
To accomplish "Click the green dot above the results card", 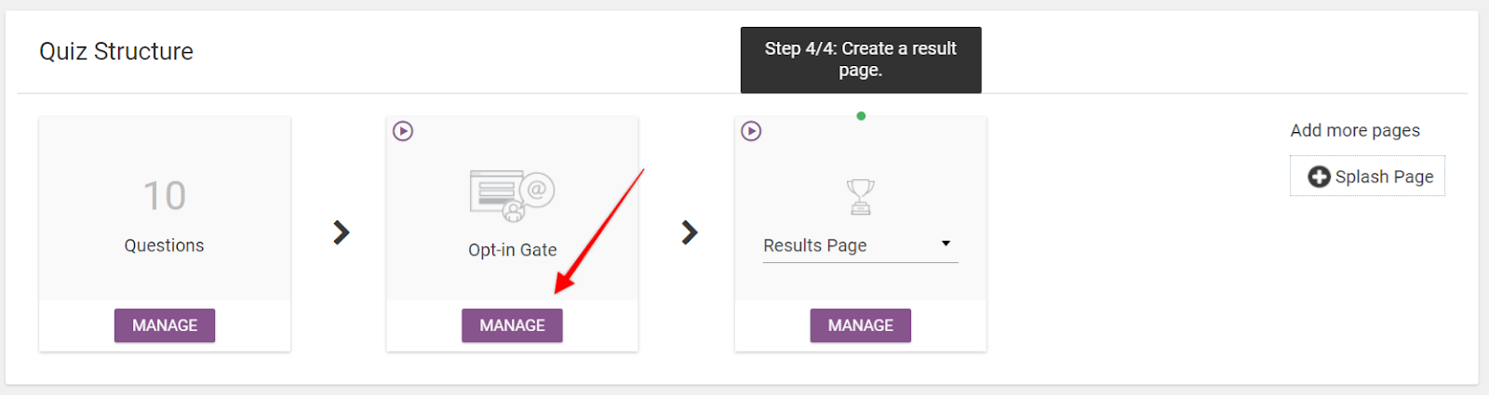I will point(861,116).
